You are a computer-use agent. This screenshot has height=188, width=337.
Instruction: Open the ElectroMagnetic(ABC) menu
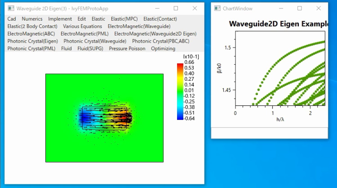tap(31, 34)
